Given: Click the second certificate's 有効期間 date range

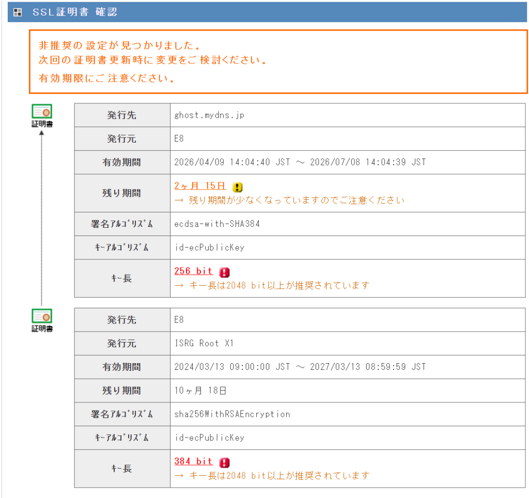Looking at the screenshot, I should [x=300, y=367].
